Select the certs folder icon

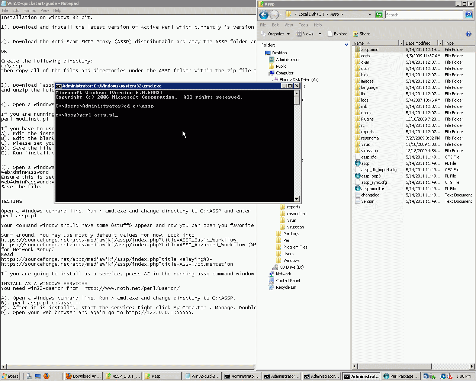tap(358, 56)
